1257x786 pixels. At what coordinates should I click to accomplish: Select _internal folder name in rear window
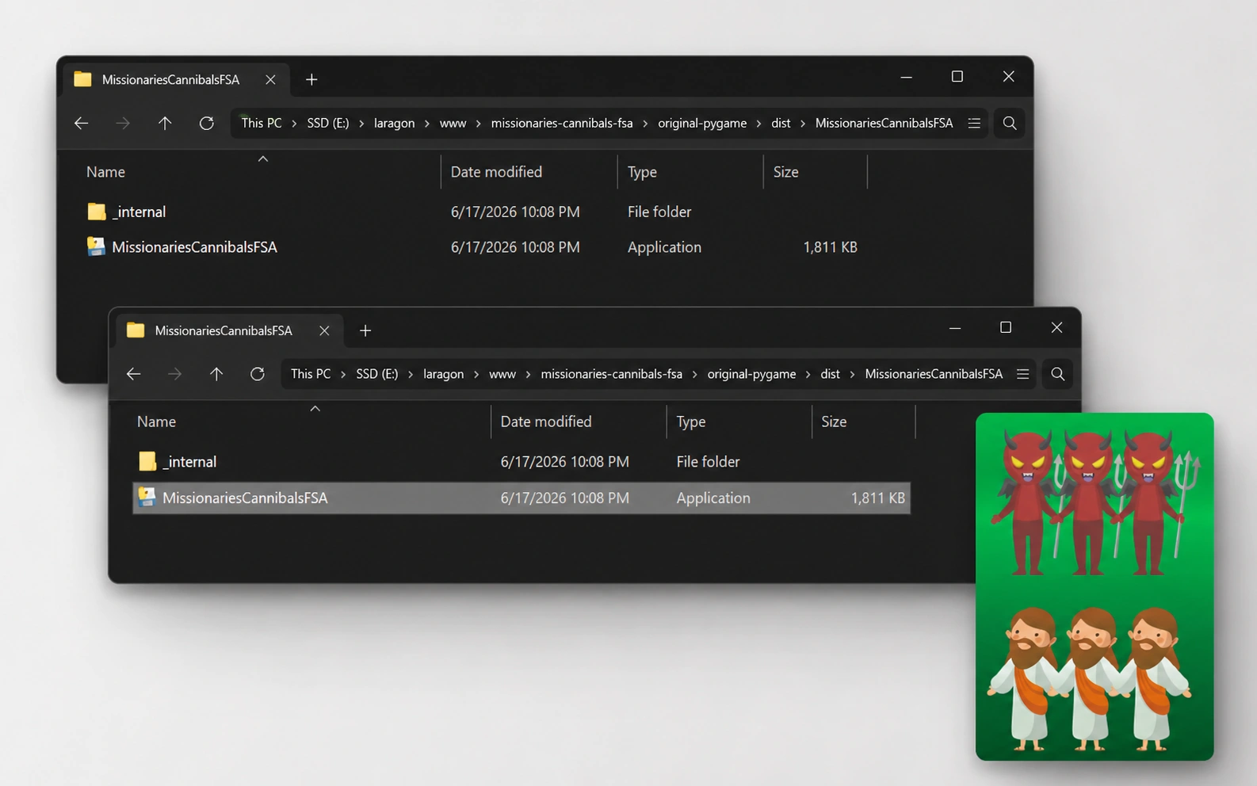coord(139,212)
